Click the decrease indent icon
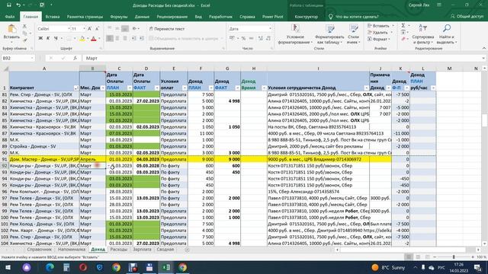The height and width of the screenshot is (274, 488). [x=133, y=38]
